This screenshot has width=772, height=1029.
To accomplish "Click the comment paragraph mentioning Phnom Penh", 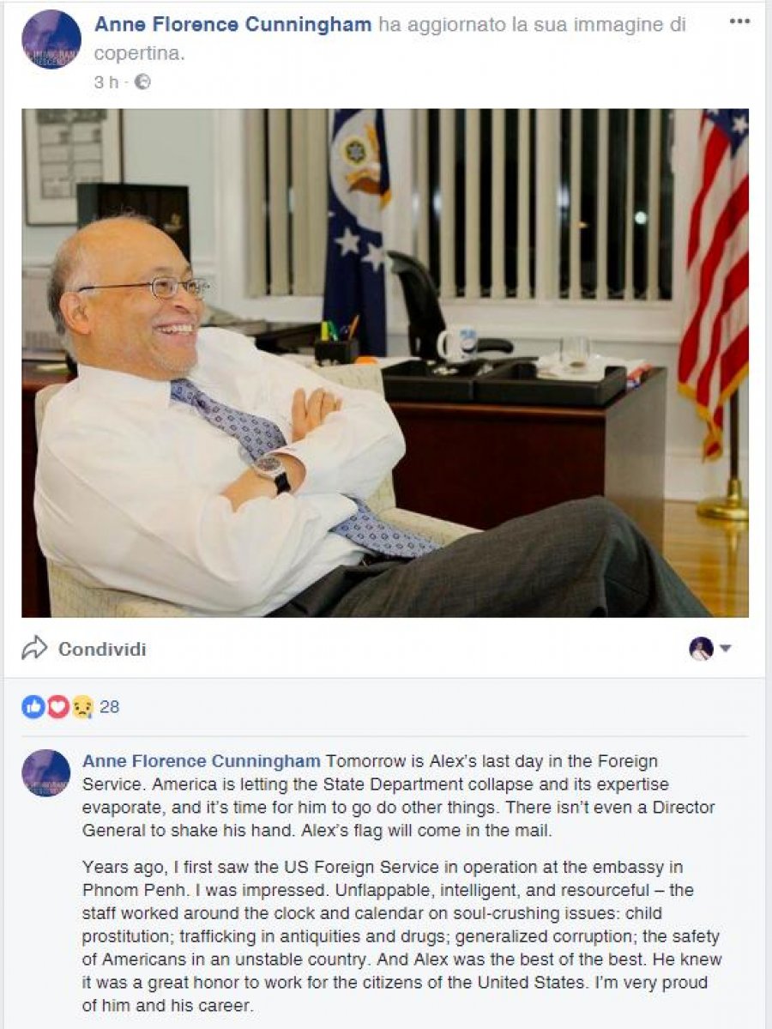I will 401,935.
